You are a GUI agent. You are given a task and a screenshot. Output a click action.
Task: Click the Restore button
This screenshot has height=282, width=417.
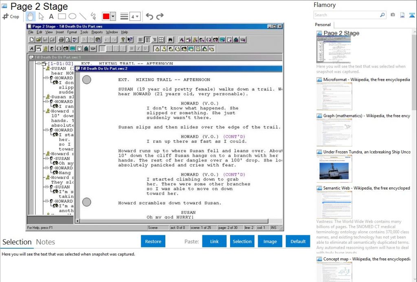[x=153, y=241]
